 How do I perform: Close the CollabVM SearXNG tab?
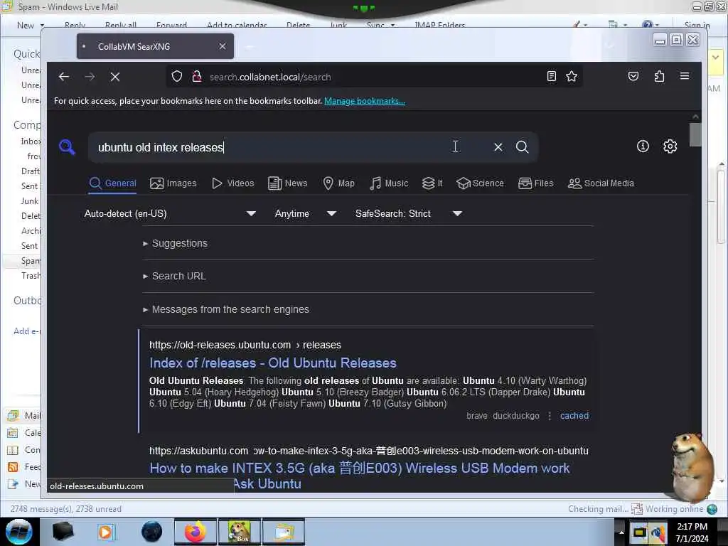223,46
